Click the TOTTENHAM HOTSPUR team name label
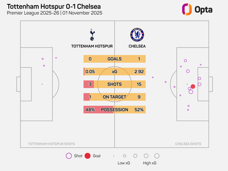 click(92, 46)
